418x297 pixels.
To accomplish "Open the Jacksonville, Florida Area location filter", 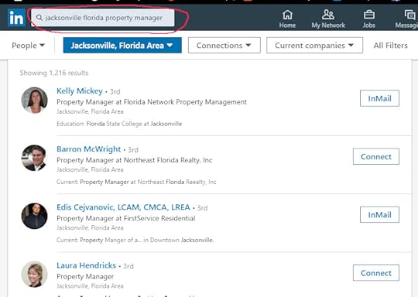I will pyautogui.click(x=122, y=46).
